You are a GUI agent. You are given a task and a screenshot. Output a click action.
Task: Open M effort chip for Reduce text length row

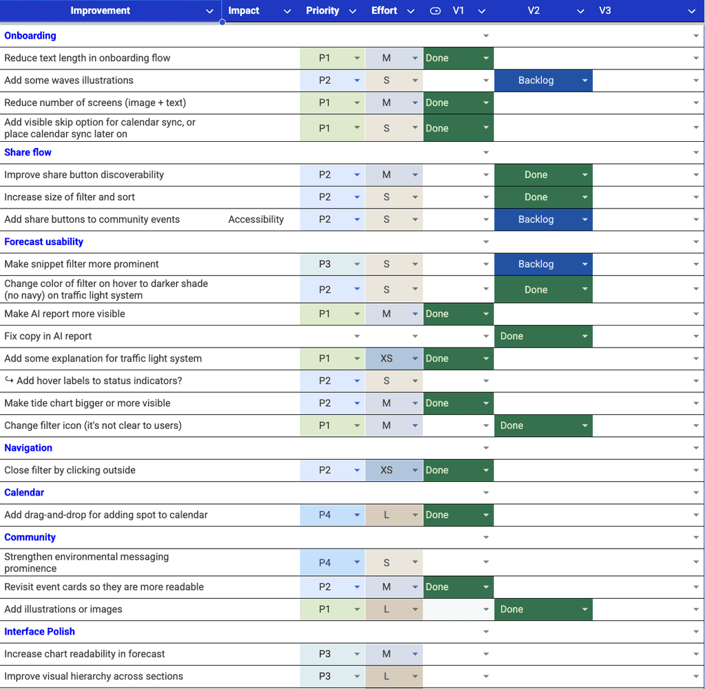tap(394, 58)
